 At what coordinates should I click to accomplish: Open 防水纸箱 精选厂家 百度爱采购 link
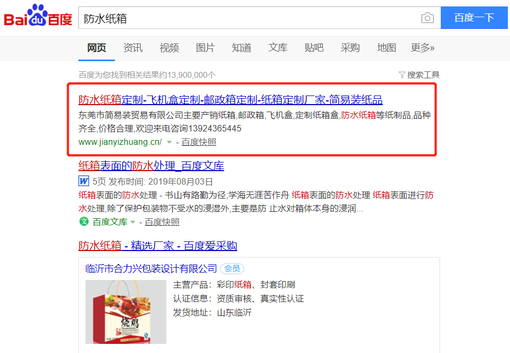(158, 246)
